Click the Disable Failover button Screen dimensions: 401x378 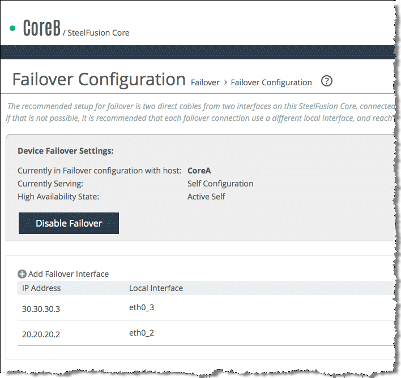pos(69,223)
